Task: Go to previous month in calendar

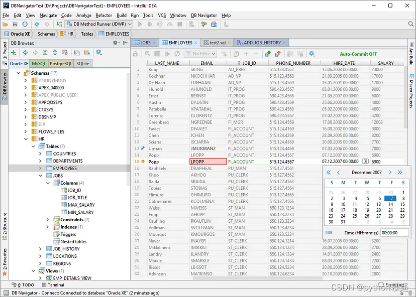Action: [338, 173]
